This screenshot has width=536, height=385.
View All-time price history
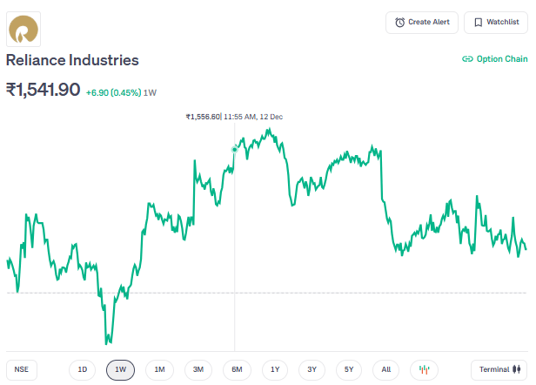(x=386, y=369)
